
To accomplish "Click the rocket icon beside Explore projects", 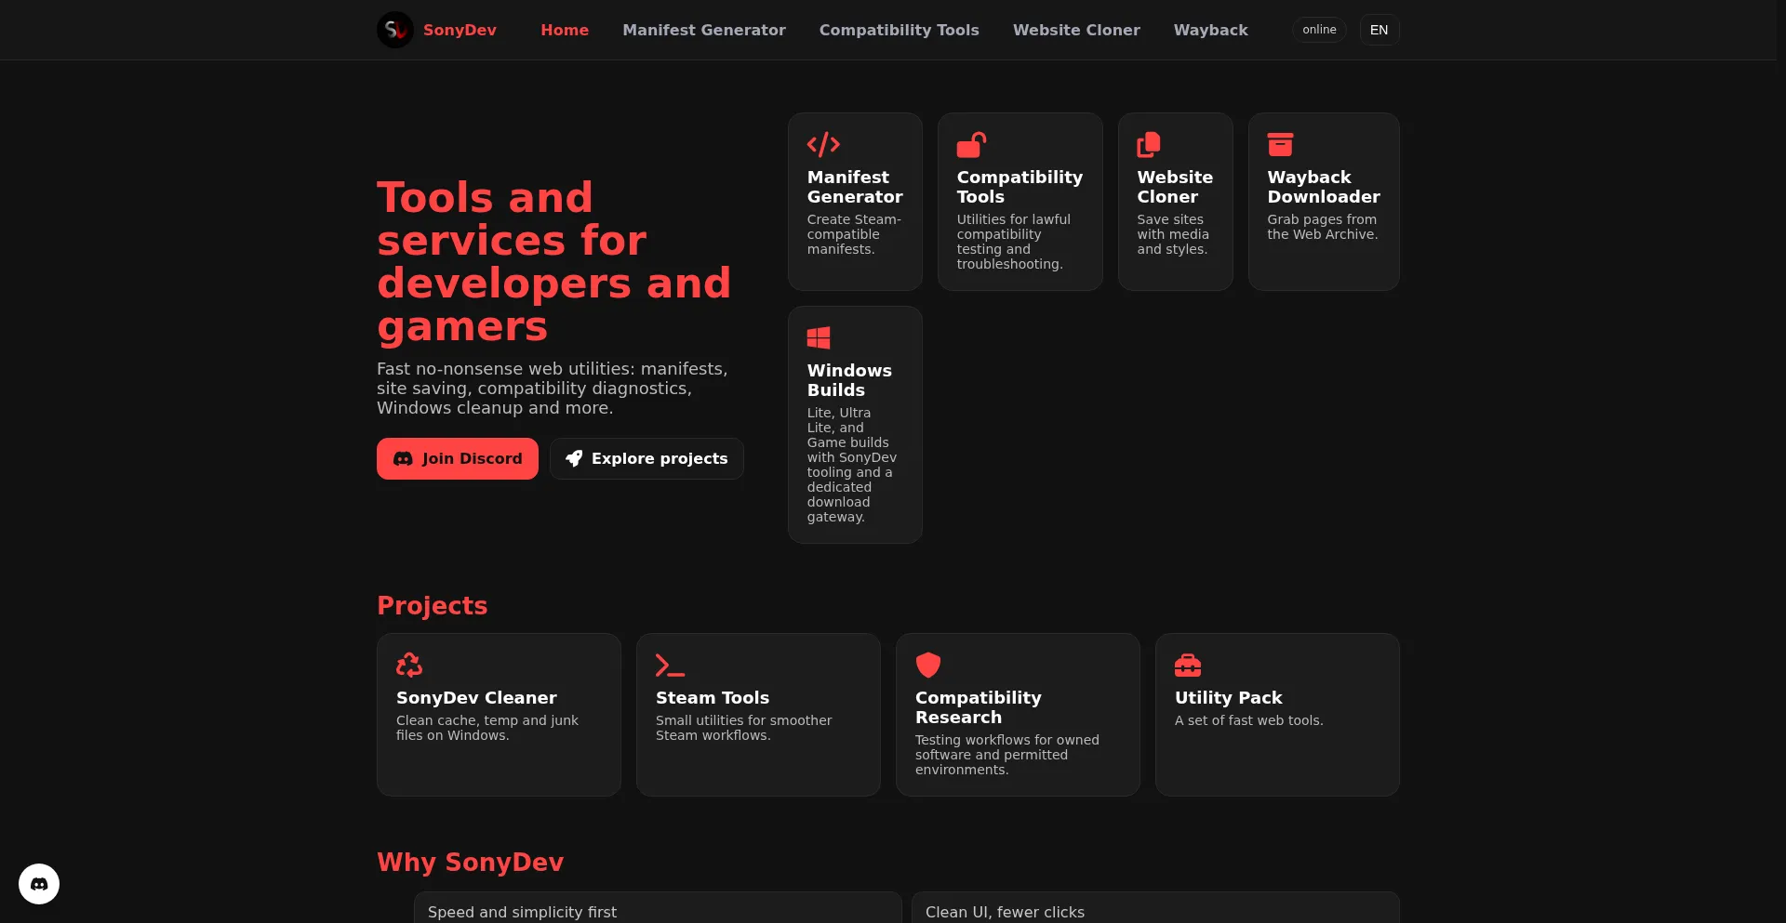I will 574,458.
